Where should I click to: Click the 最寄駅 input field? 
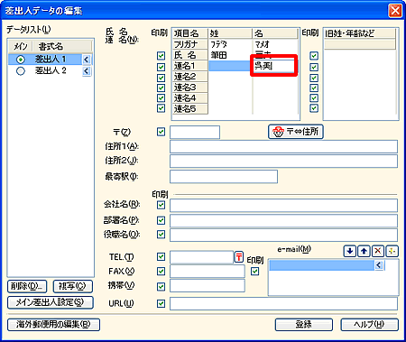coord(224,177)
